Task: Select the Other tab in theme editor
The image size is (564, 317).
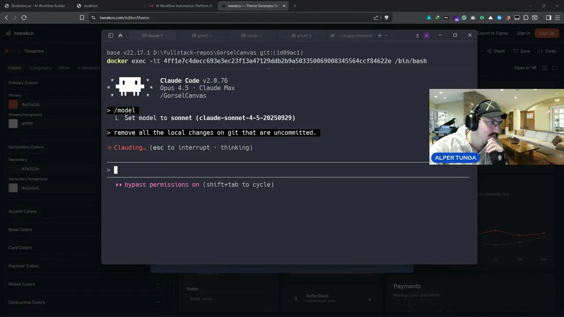Action: click(64, 68)
